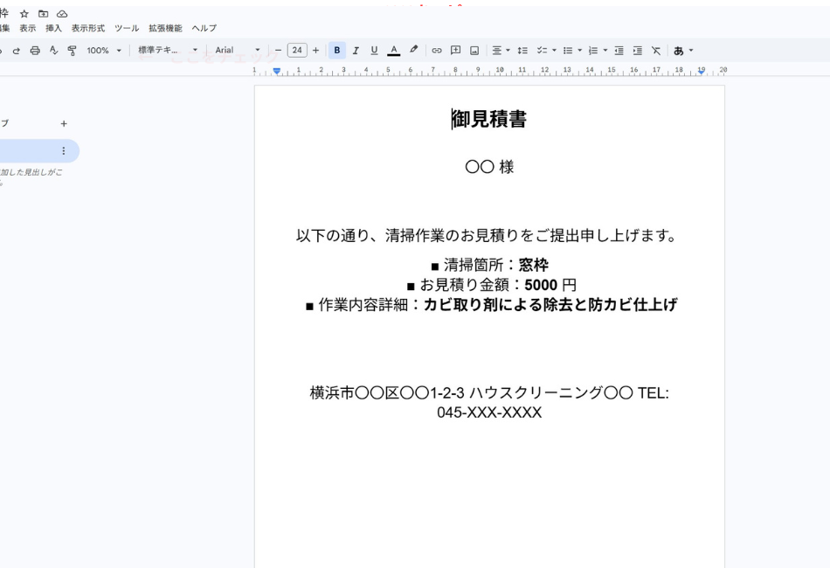Open the 挿入 menu
Viewport: 830px width, 568px height.
[x=54, y=27]
